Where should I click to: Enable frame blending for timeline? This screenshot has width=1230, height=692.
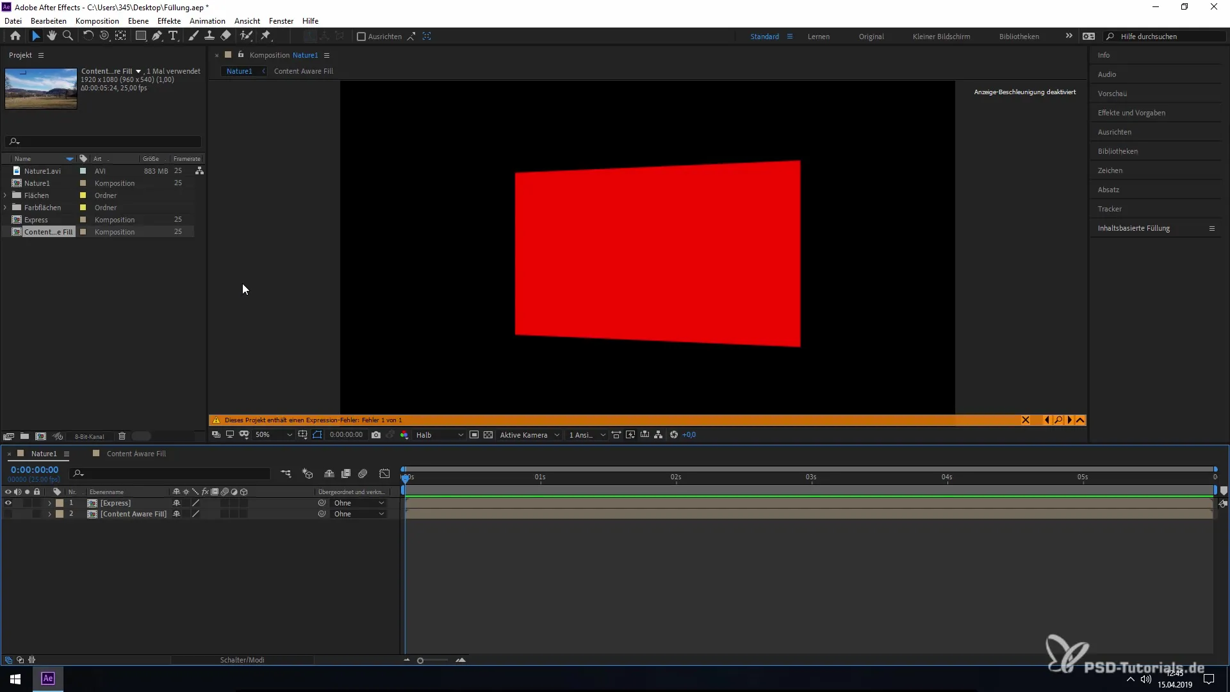(x=346, y=474)
